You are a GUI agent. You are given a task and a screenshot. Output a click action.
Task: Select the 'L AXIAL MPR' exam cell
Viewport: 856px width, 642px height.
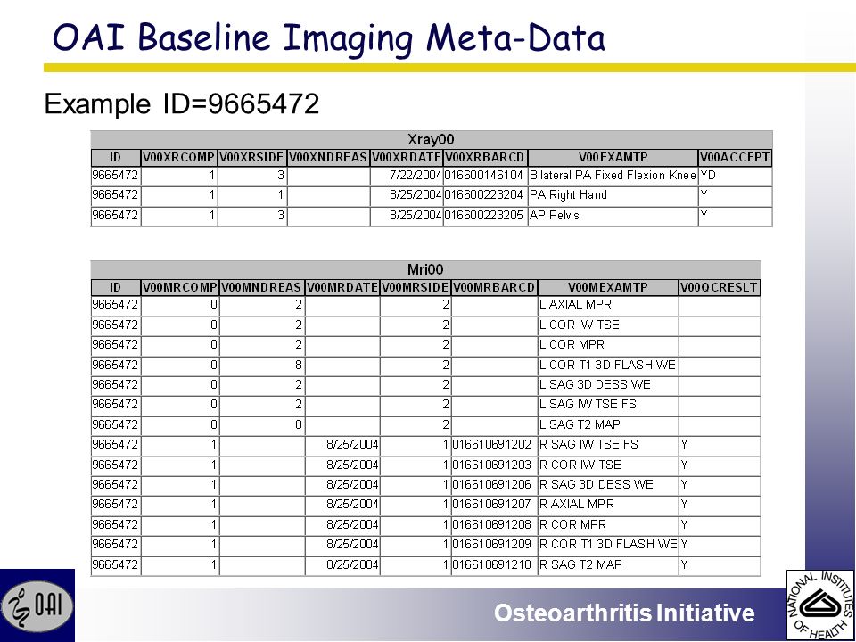[x=608, y=305]
